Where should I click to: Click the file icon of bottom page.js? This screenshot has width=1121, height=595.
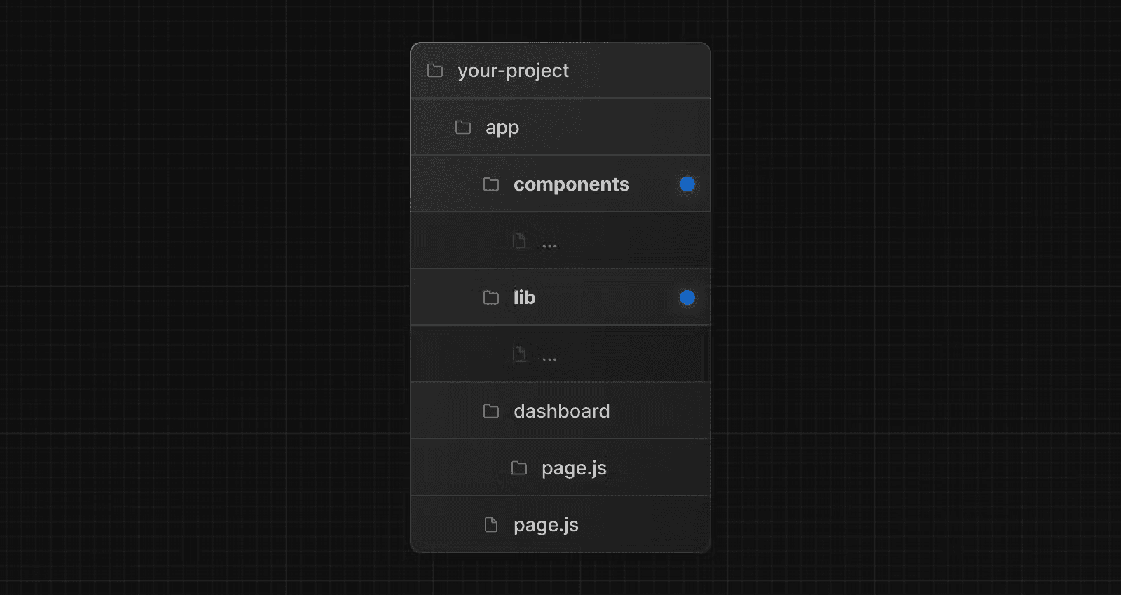[x=491, y=525]
